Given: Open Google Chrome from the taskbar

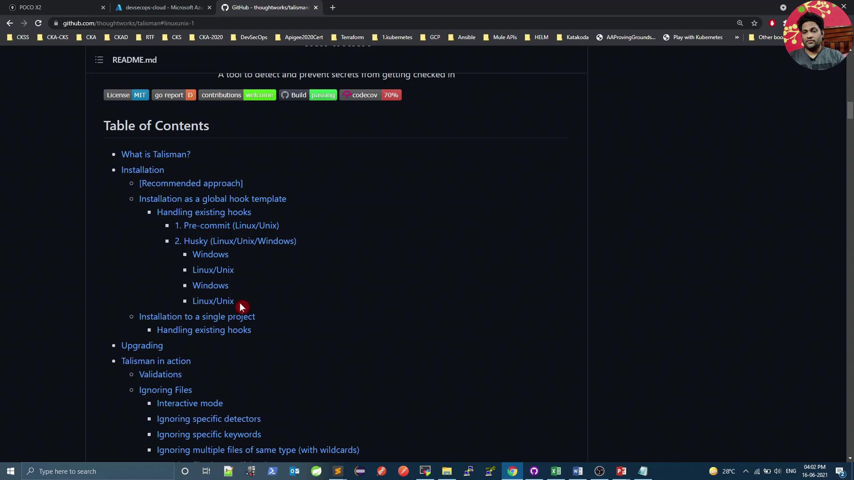Looking at the screenshot, I should pyautogui.click(x=512, y=471).
